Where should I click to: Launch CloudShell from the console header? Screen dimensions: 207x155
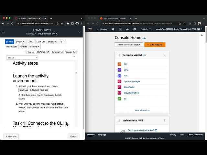click(120, 29)
